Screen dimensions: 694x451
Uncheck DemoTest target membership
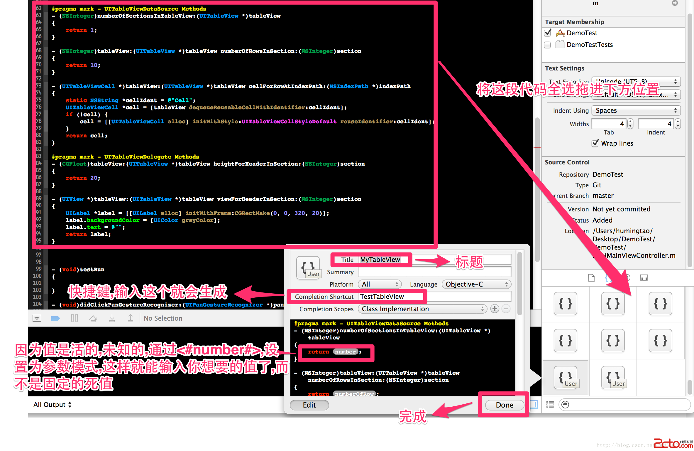tap(548, 33)
